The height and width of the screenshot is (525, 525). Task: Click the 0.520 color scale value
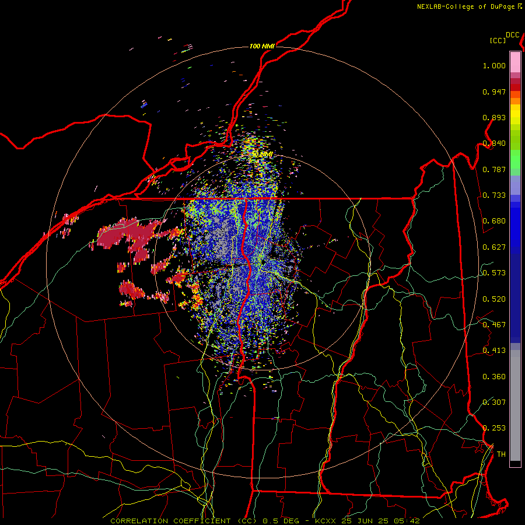[x=494, y=299]
